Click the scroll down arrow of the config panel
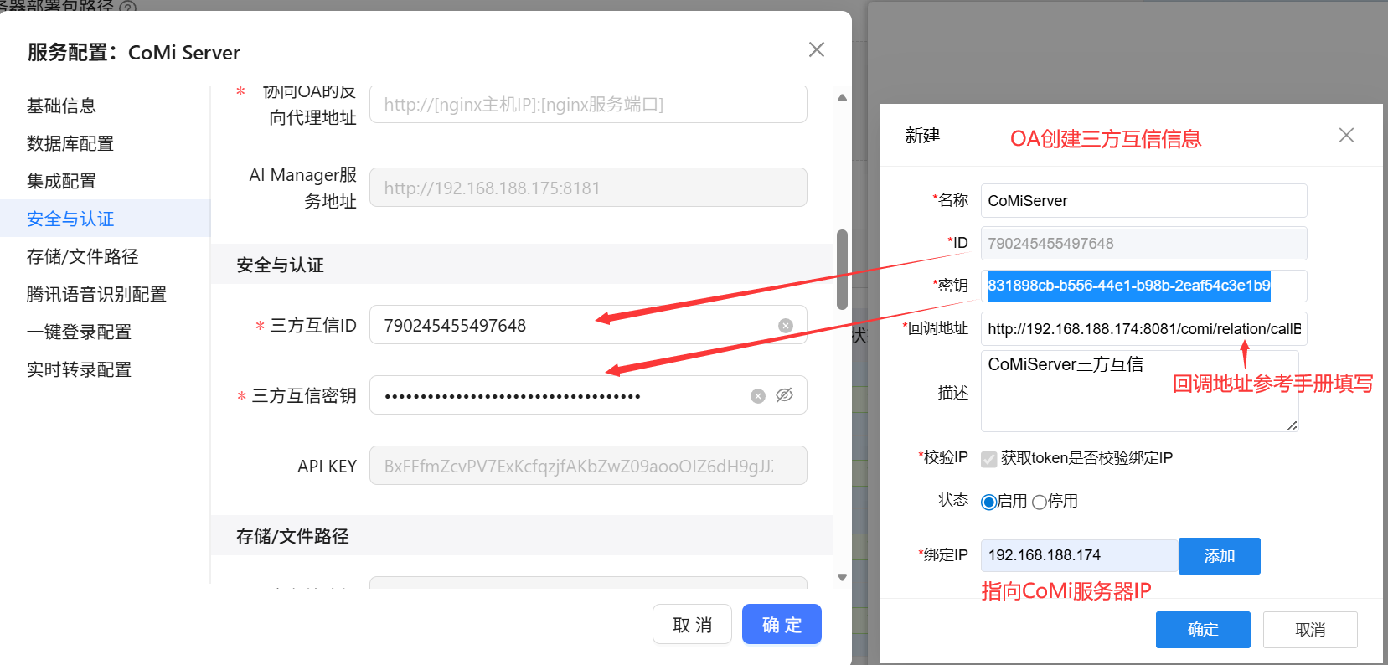This screenshot has width=1388, height=665. [x=842, y=577]
